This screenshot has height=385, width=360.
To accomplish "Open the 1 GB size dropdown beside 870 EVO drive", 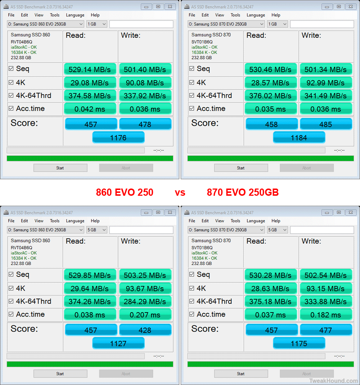I will [277, 24].
